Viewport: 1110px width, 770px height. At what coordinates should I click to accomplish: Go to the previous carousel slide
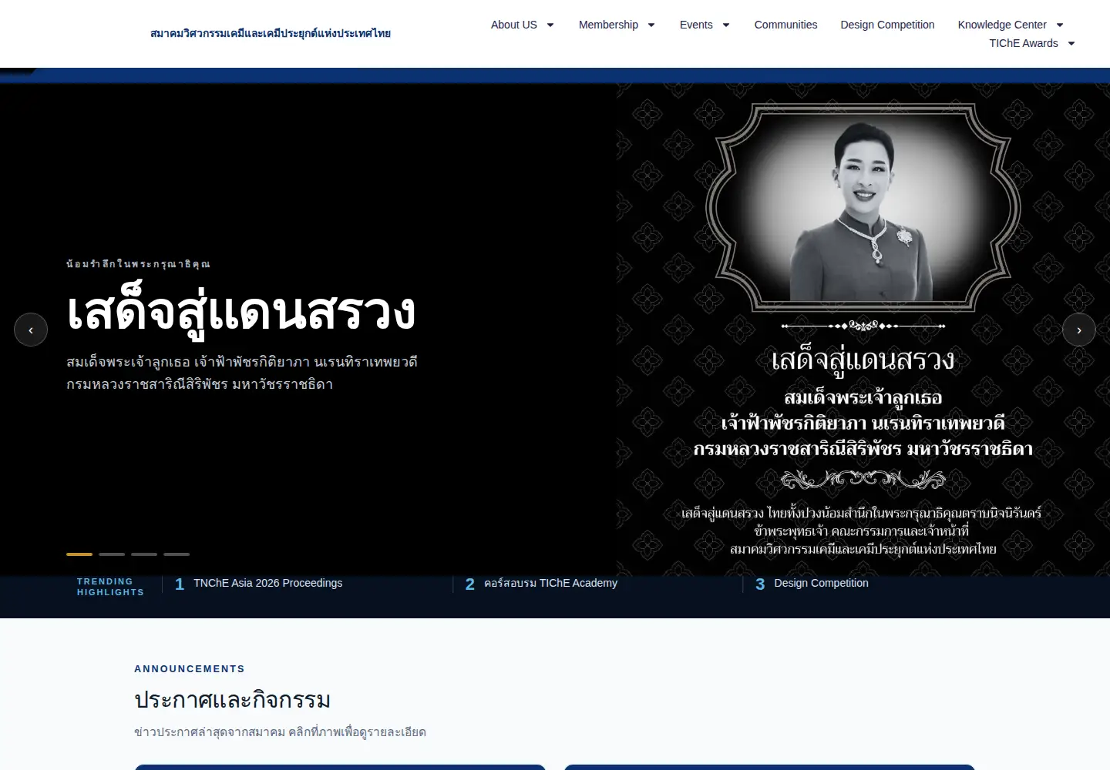coord(31,330)
